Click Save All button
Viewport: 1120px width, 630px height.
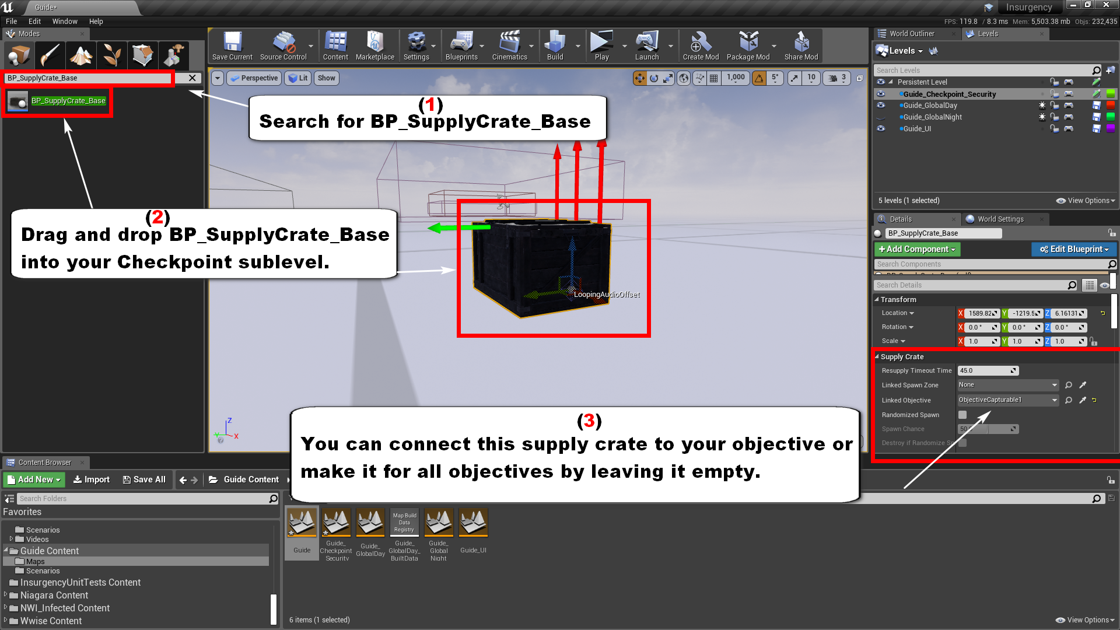pos(144,480)
